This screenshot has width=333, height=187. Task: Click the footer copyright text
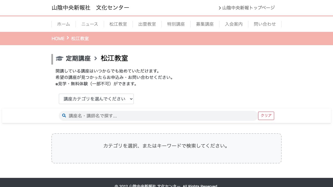166,186
